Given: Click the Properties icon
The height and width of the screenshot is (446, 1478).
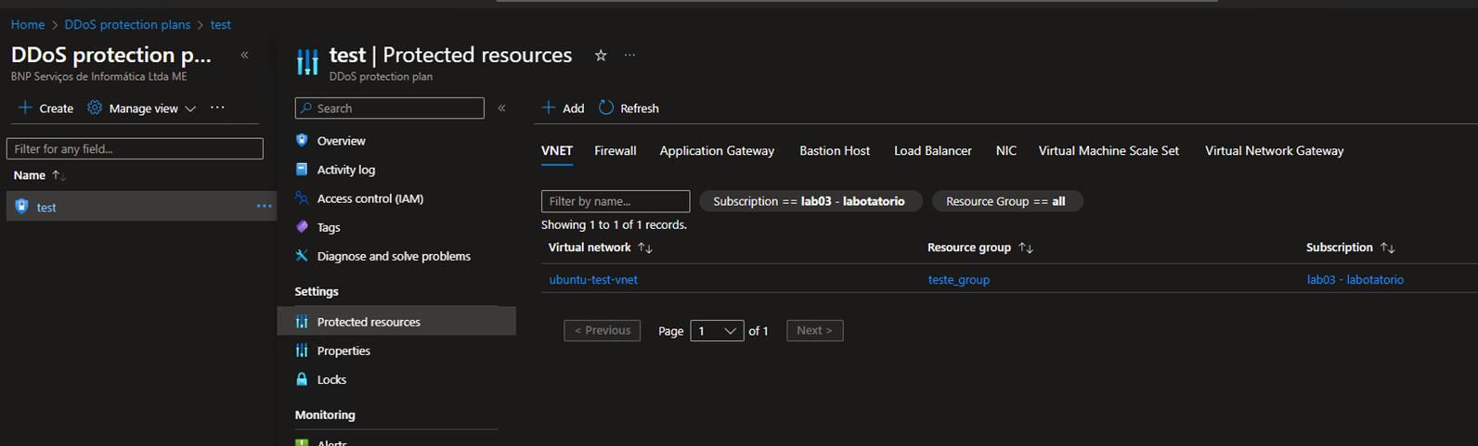Looking at the screenshot, I should (x=302, y=350).
